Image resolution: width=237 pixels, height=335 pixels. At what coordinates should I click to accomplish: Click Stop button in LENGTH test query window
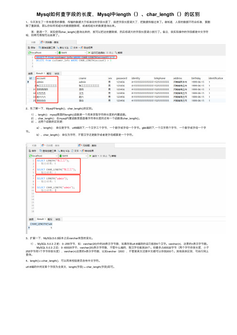[103, 156]
